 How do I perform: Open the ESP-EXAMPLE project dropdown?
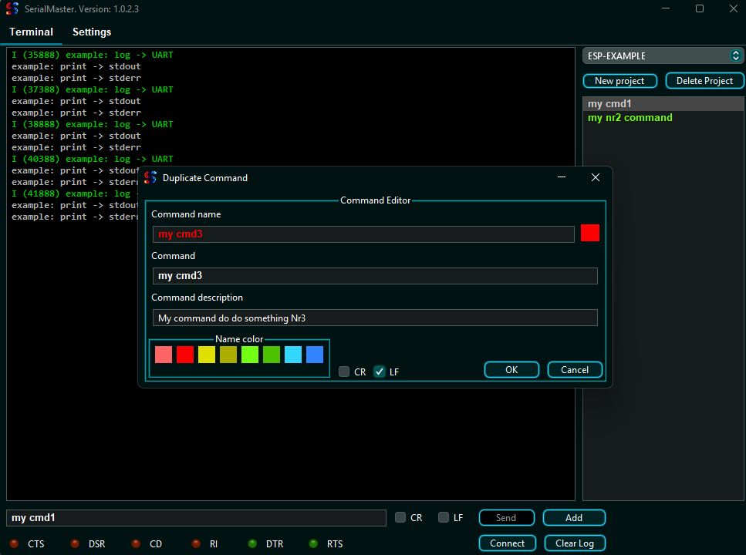[663, 55]
